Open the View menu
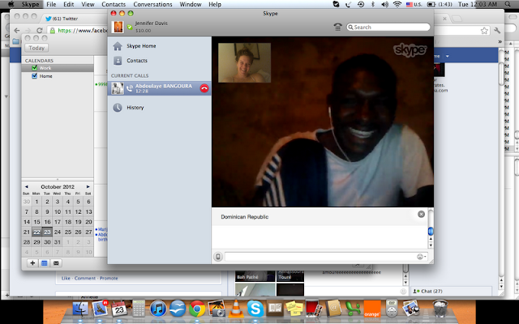The height and width of the screenshot is (324, 519). click(x=88, y=4)
